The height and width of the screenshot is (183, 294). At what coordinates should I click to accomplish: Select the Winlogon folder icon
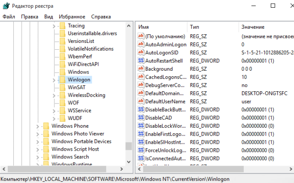click(63, 79)
